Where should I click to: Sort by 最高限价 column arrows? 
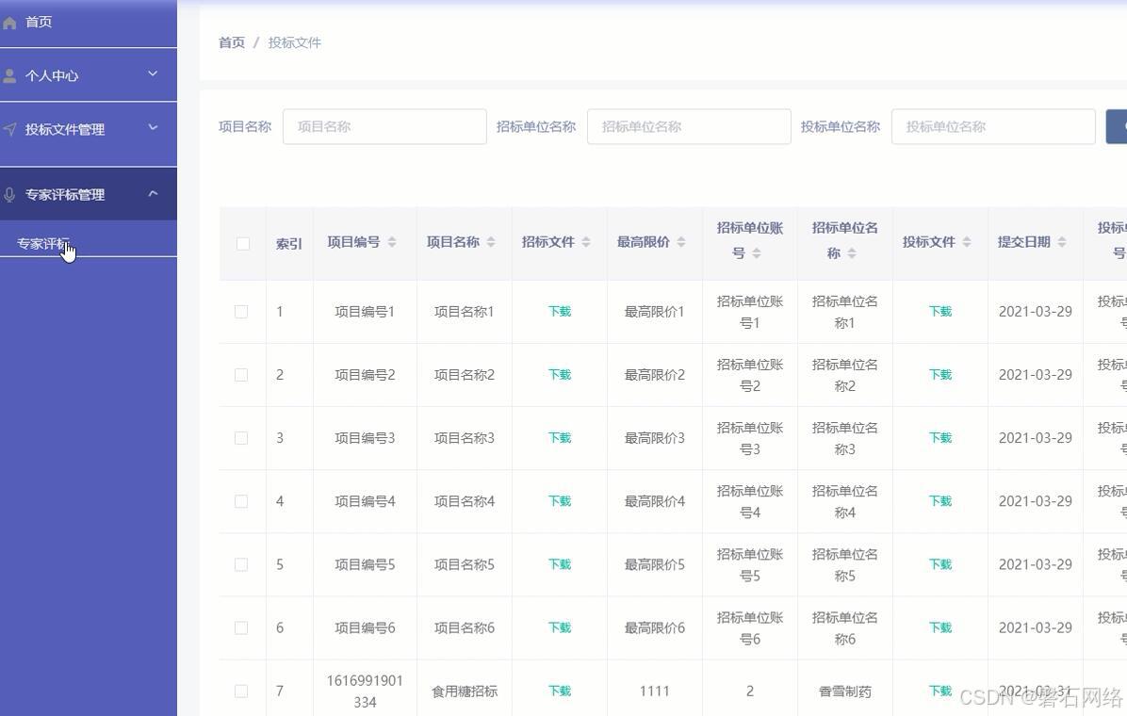click(x=680, y=242)
